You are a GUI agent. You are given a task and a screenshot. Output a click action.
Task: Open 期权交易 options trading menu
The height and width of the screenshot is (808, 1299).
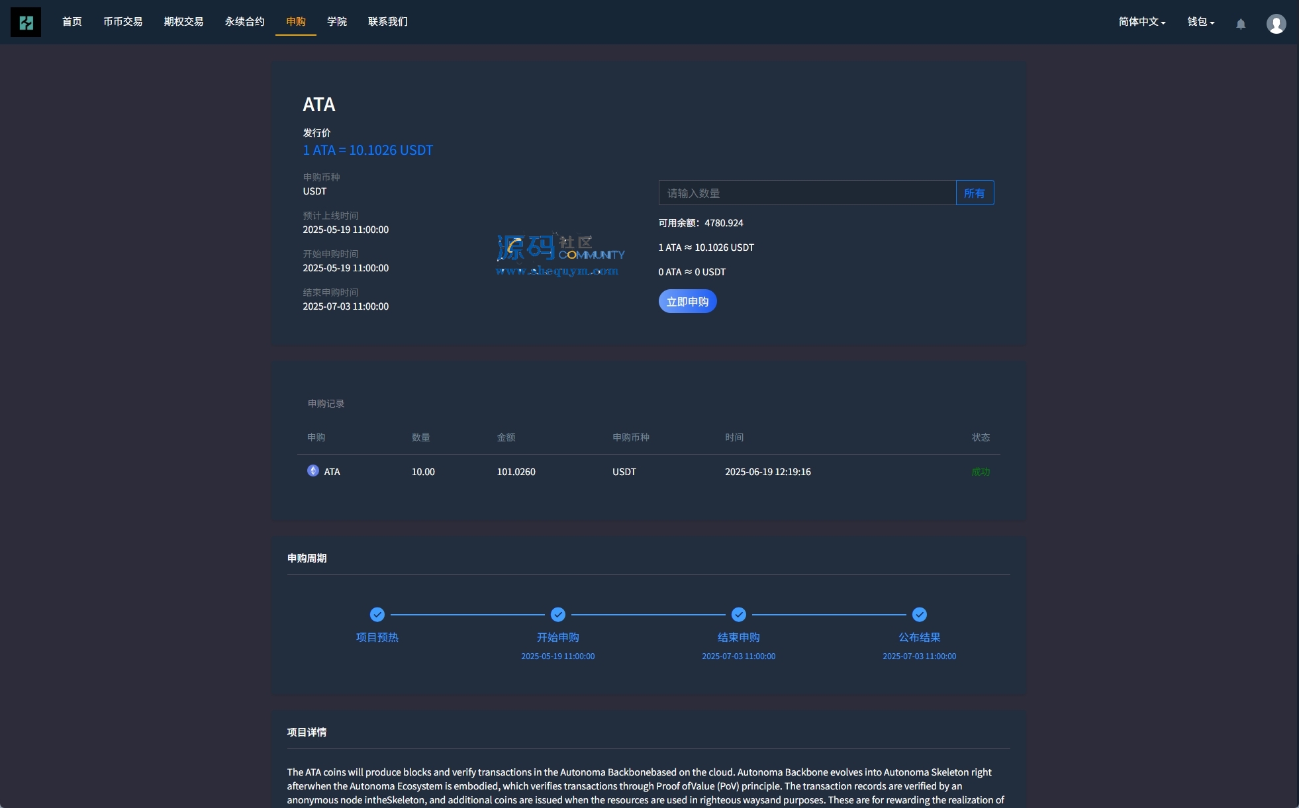point(184,22)
